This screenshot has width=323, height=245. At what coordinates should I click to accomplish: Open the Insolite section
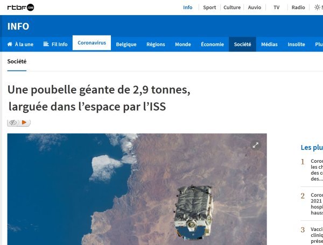tap(296, 45)
